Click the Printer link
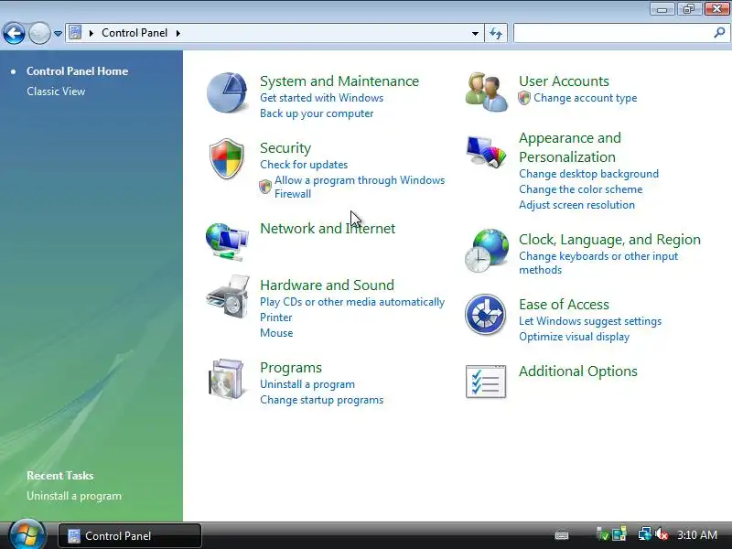732x549 pixels. [x=276, y=318]
